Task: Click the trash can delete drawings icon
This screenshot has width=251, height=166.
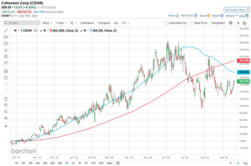Action: pos(6,99)
